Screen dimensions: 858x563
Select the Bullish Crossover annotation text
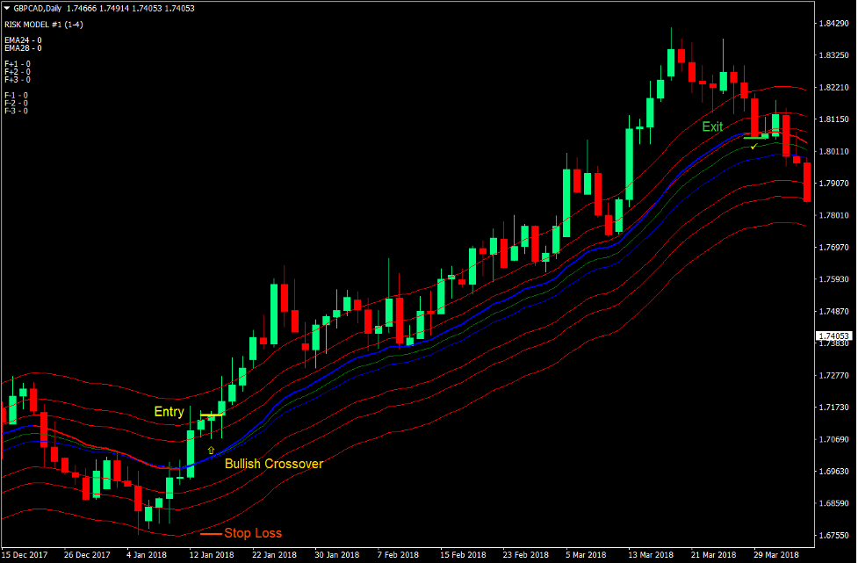coord(273,464)
